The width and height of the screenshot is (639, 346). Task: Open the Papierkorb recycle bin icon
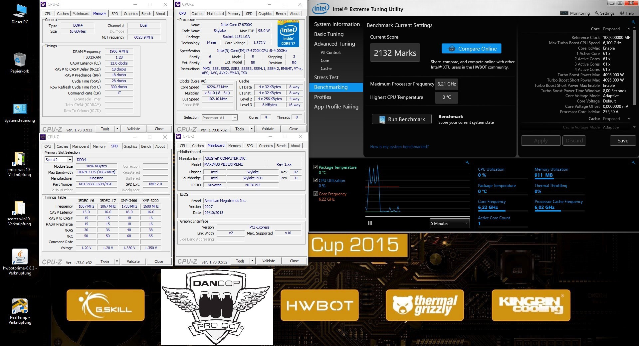[20, 60]
